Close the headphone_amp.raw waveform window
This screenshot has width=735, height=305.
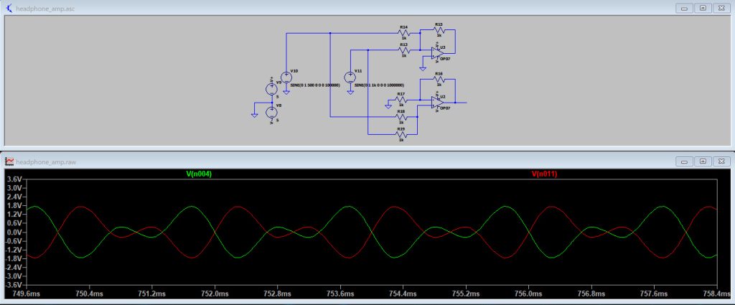coord(720,161)
